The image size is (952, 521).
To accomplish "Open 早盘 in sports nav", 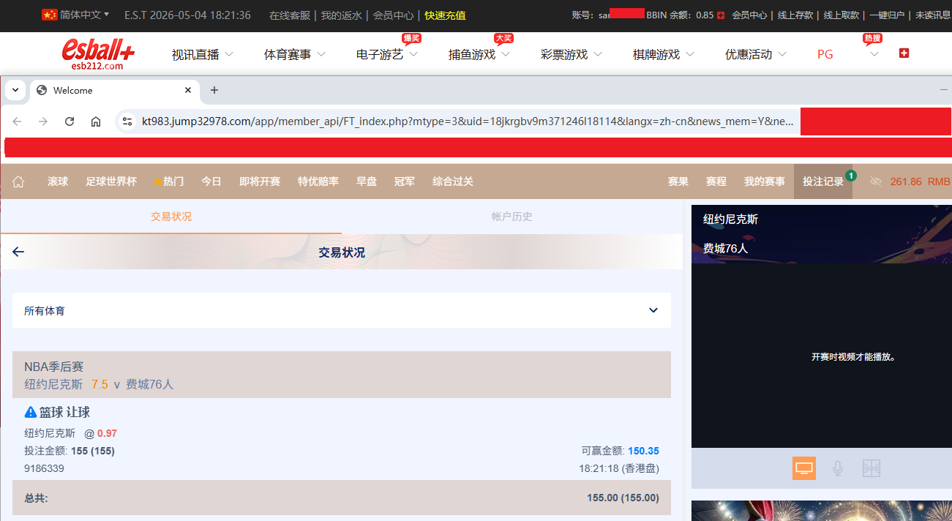I will pyautogui.click(x=367, y=181).
